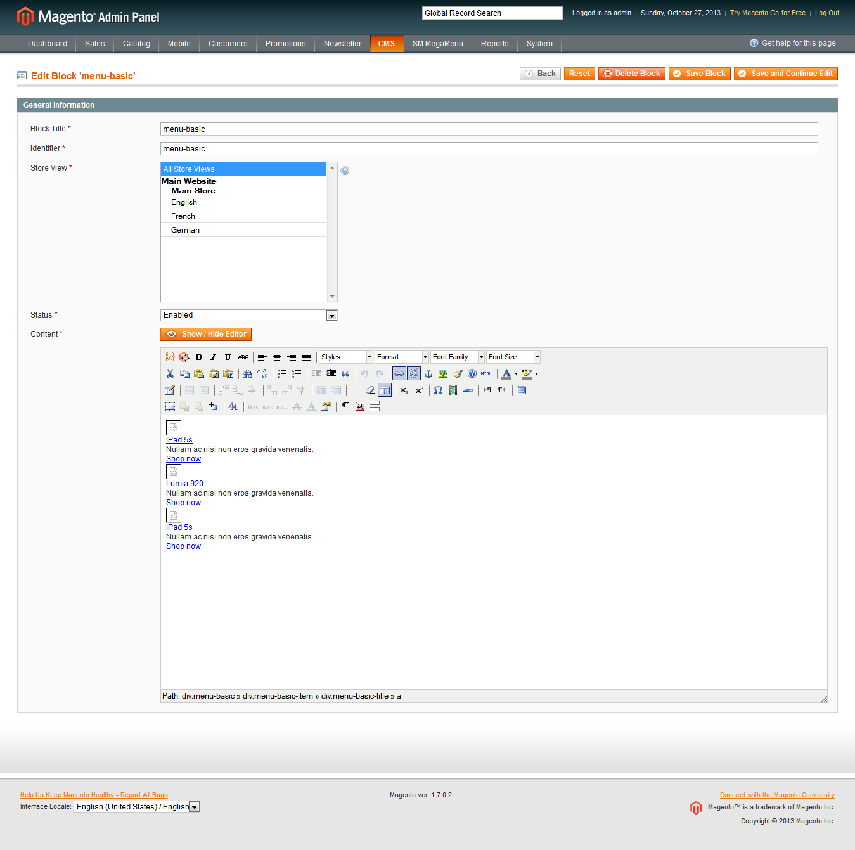This screenshot has height=850, width=855.
Task: Click the Insert Media filmstrip icon
Action: click(x=453, y=390)
